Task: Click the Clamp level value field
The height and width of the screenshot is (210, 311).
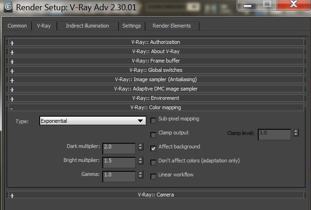Action: point(275,135)
